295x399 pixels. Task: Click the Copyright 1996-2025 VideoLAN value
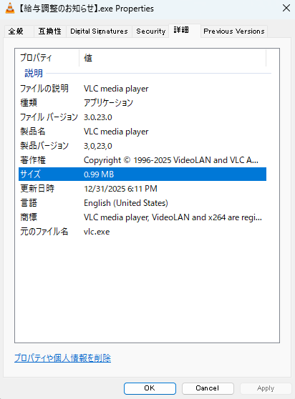click(x=171, y=160)
